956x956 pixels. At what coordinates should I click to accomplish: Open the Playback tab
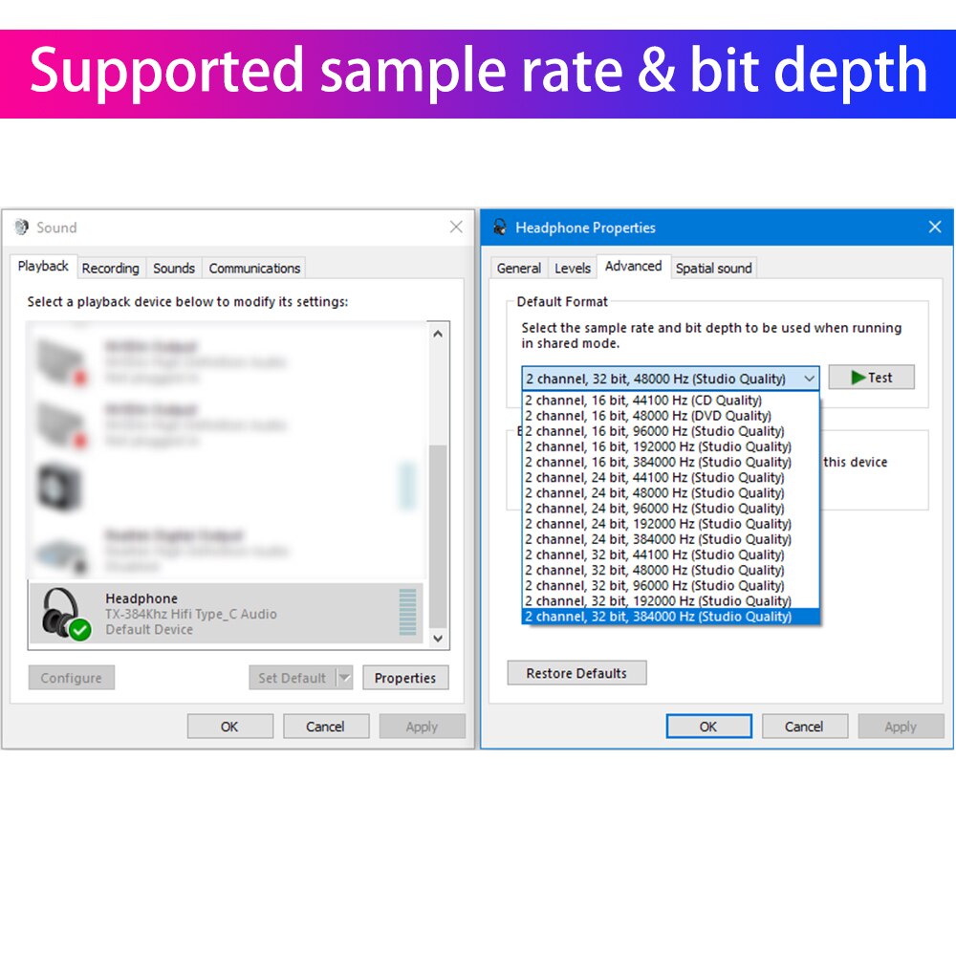(x=43, y=267)
